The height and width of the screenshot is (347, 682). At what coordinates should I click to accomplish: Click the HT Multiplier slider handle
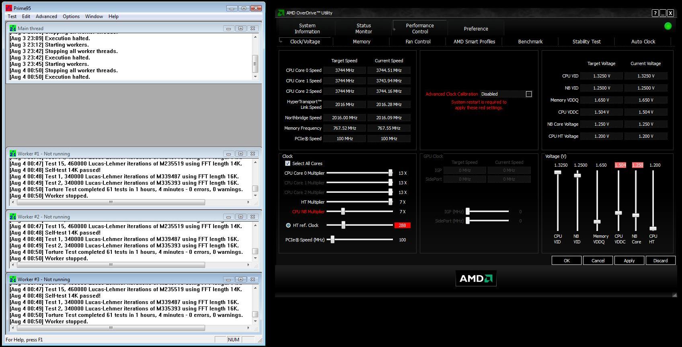[x=390, y=202]
